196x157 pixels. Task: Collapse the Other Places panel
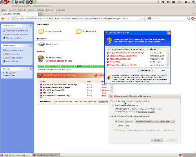(x=31, y=46)
